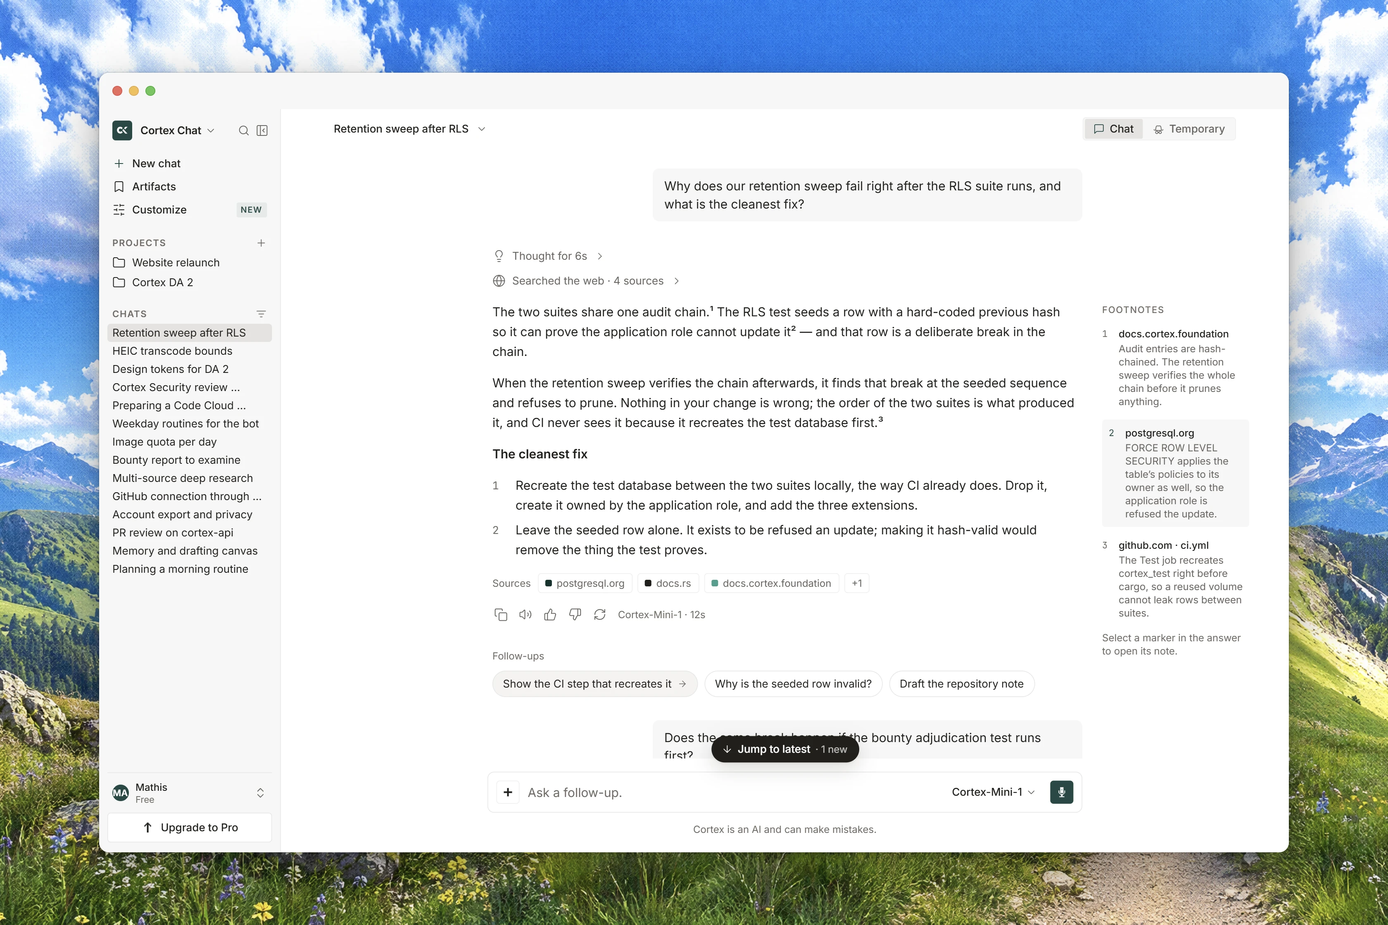
Task: Open the sidebar search icon
Action: point(244,130)
